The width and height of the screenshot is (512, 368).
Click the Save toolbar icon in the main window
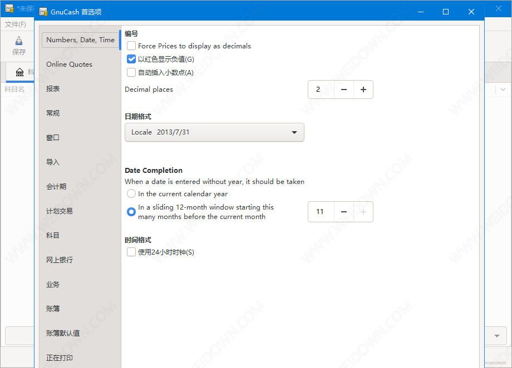coord(19,41)
